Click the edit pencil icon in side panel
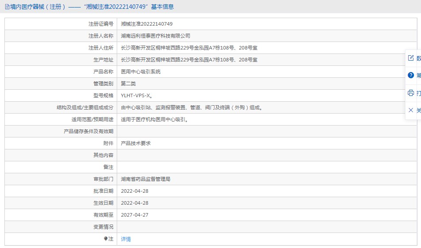421x248 pixels. [411, 58]
